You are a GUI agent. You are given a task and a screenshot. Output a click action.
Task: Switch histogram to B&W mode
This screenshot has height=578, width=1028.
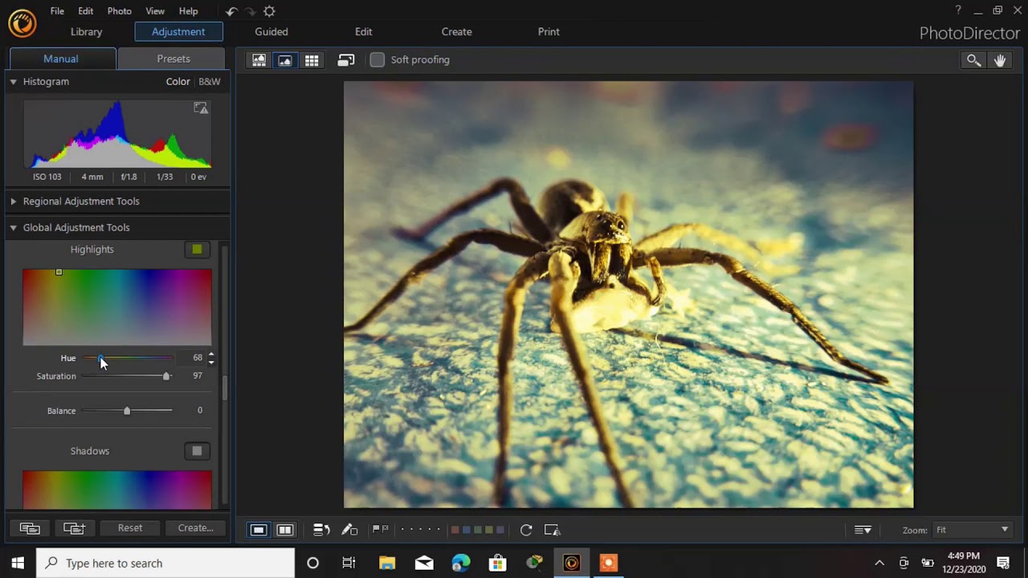click(210, 81)
